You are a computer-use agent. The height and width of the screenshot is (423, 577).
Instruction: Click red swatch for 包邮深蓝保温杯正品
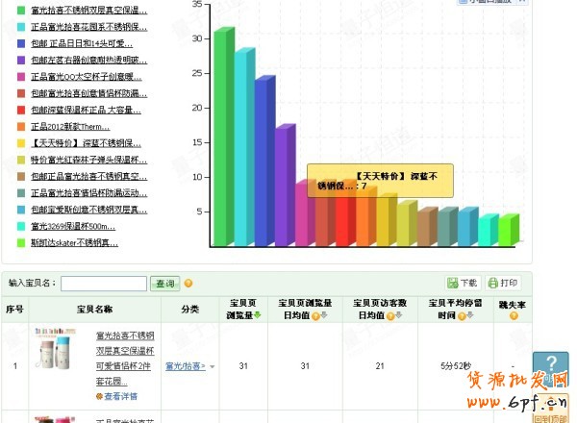[21, 110]
